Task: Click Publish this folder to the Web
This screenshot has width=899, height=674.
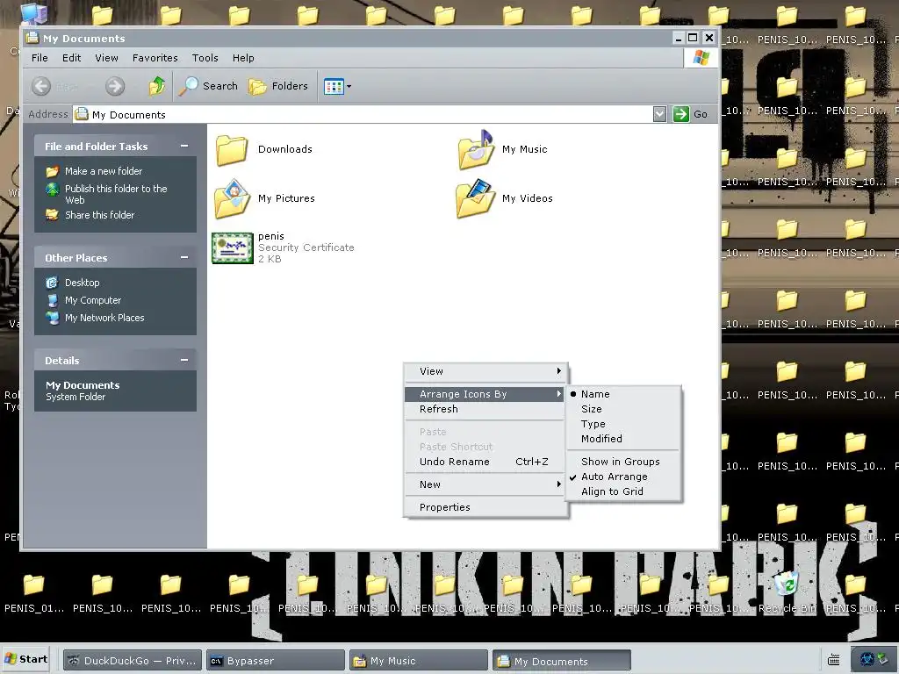Action: tap(116, 194)
